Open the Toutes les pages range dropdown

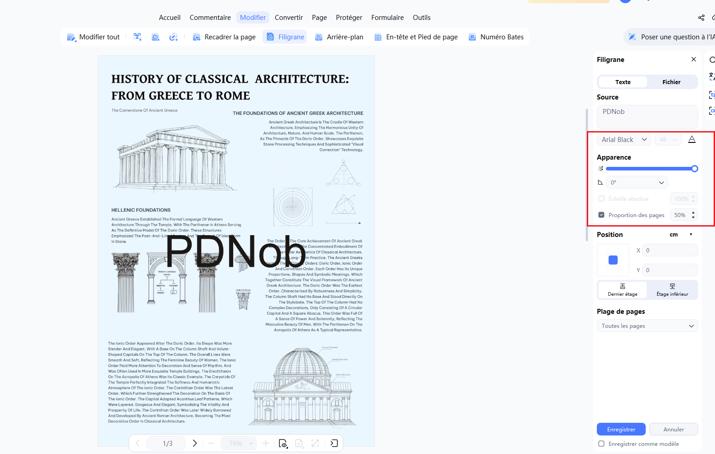(x=648, y=326)
